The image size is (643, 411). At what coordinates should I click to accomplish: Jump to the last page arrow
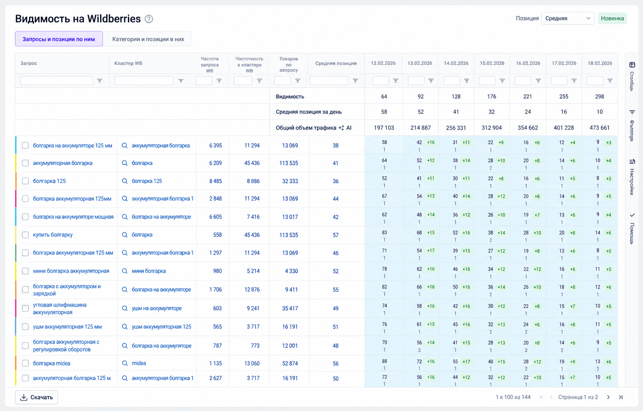(x=621, y=397)
